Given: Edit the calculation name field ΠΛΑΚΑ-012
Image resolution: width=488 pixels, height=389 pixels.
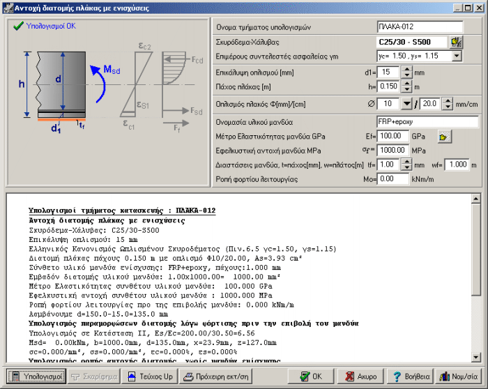Looking at the screenshot, I should (x=420, y=26).
